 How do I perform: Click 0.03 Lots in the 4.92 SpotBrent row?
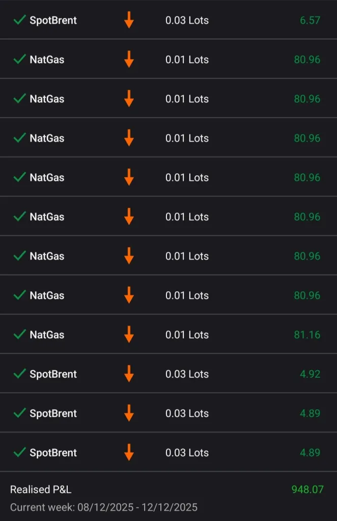(x=187, y=374)
